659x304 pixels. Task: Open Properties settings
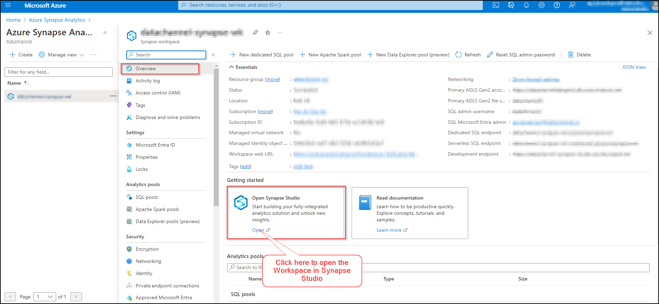(x=146, y=157)
